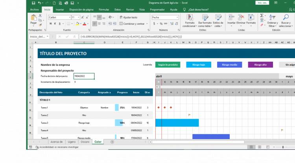The image size is (295, 163).
Task: Toggle Underline (S) formatting
Action: (60, 24)
